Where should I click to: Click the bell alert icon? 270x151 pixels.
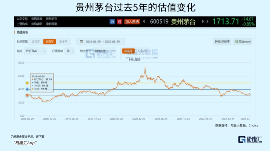point(207,22)
